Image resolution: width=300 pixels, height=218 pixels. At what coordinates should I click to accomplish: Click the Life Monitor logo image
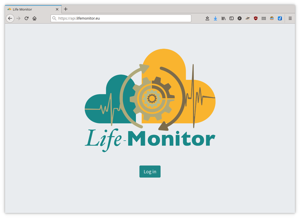click(150, 100)
